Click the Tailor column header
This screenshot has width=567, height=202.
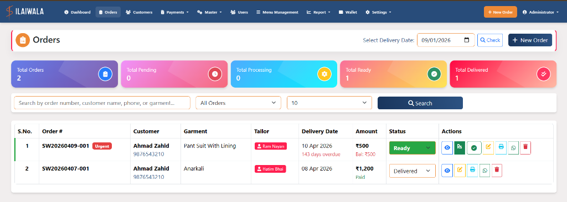262,131
